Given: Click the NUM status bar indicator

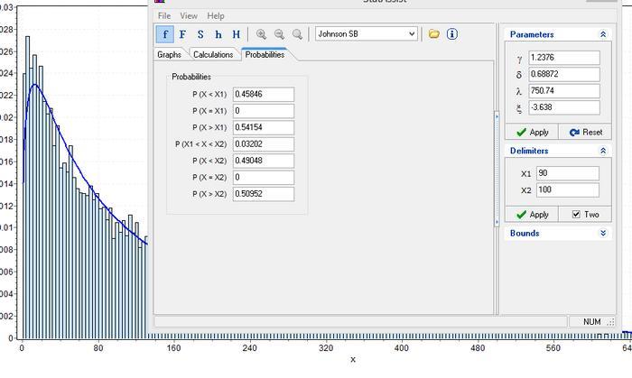Looking at the screenshot, I should tap(591, 322).
